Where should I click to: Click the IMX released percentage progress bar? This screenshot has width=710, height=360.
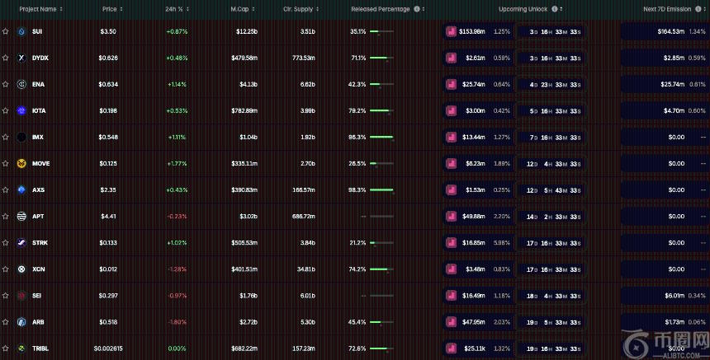coord(381,137)
